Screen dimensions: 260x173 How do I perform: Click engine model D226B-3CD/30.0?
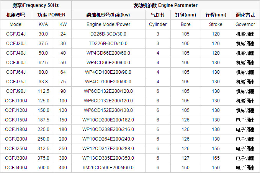click(x=108, y=34)
